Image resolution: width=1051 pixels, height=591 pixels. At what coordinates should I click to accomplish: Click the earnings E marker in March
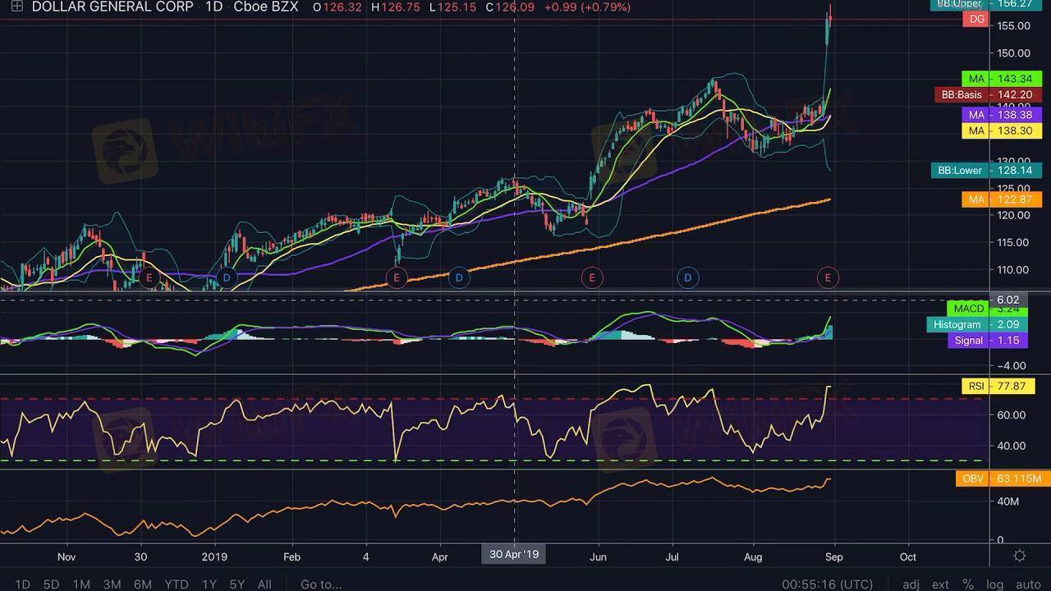point(397,278)
